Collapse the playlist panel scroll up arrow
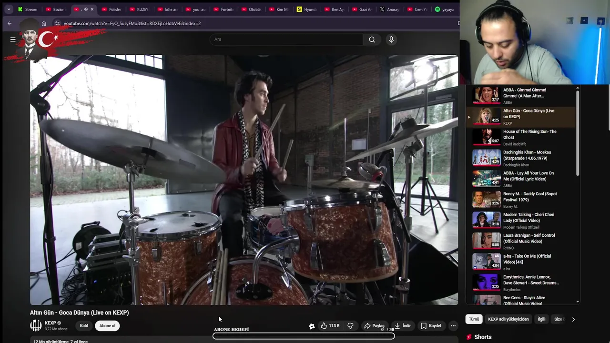610x343 pixels. coord(578,88)
